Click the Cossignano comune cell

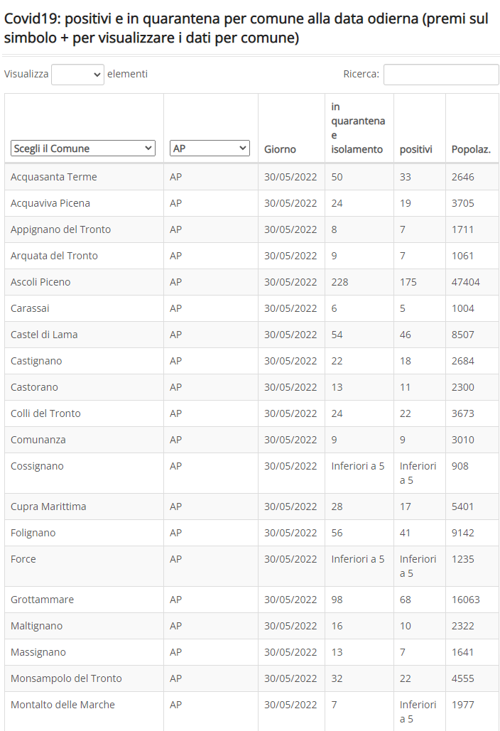pyautogui.click(x=85, y=473)
